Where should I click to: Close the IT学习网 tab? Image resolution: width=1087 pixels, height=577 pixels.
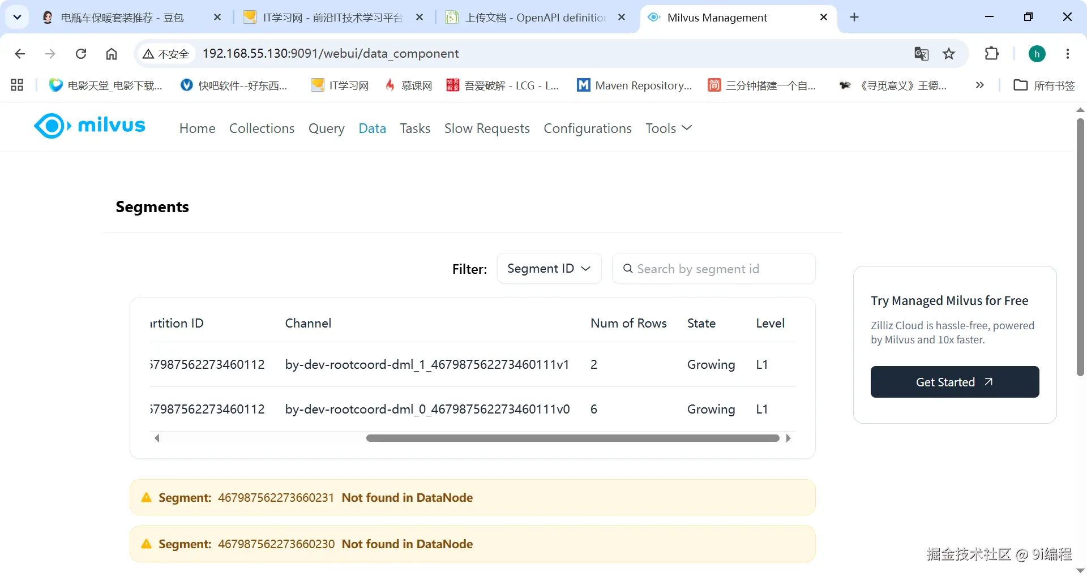420,18
